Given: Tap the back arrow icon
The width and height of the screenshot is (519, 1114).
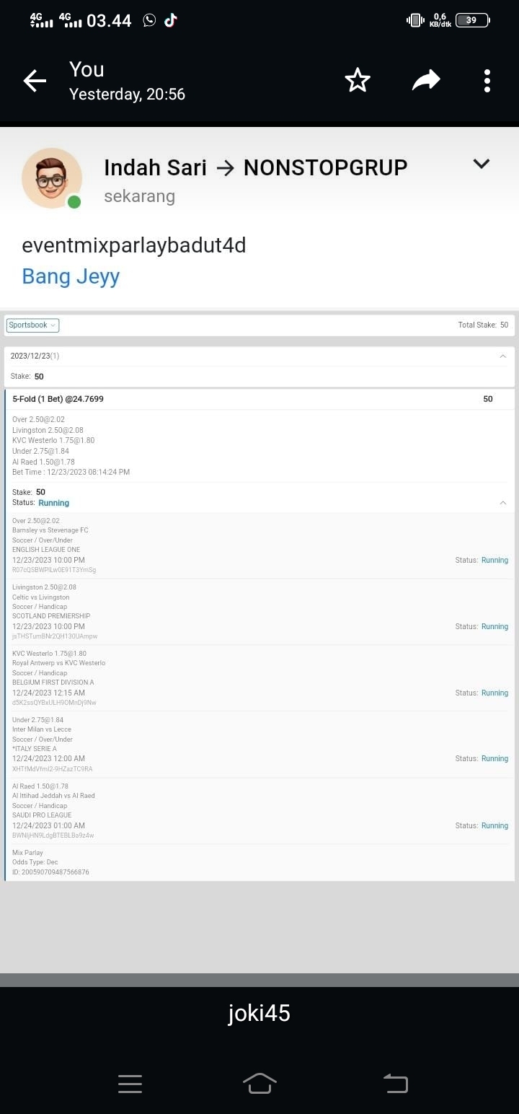Looking at the screenshot, I should pyautogui.click(x=35, y=81).
